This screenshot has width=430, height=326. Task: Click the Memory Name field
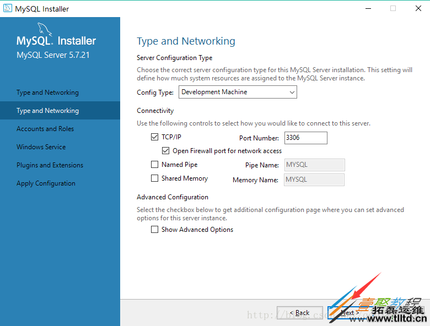314,180
